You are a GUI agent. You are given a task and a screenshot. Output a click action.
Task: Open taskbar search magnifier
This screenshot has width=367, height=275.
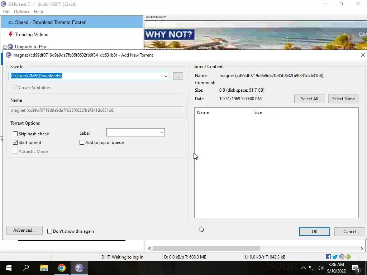point(26,268)
